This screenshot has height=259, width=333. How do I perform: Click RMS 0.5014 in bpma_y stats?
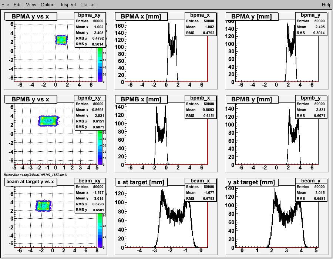click(x=311, y=33)
